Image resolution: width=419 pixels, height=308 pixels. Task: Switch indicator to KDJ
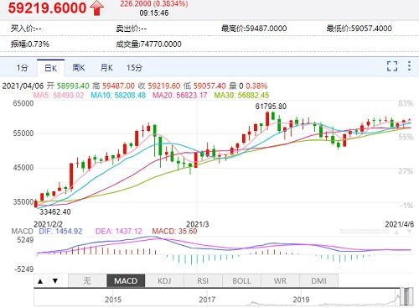pos(164,281)
